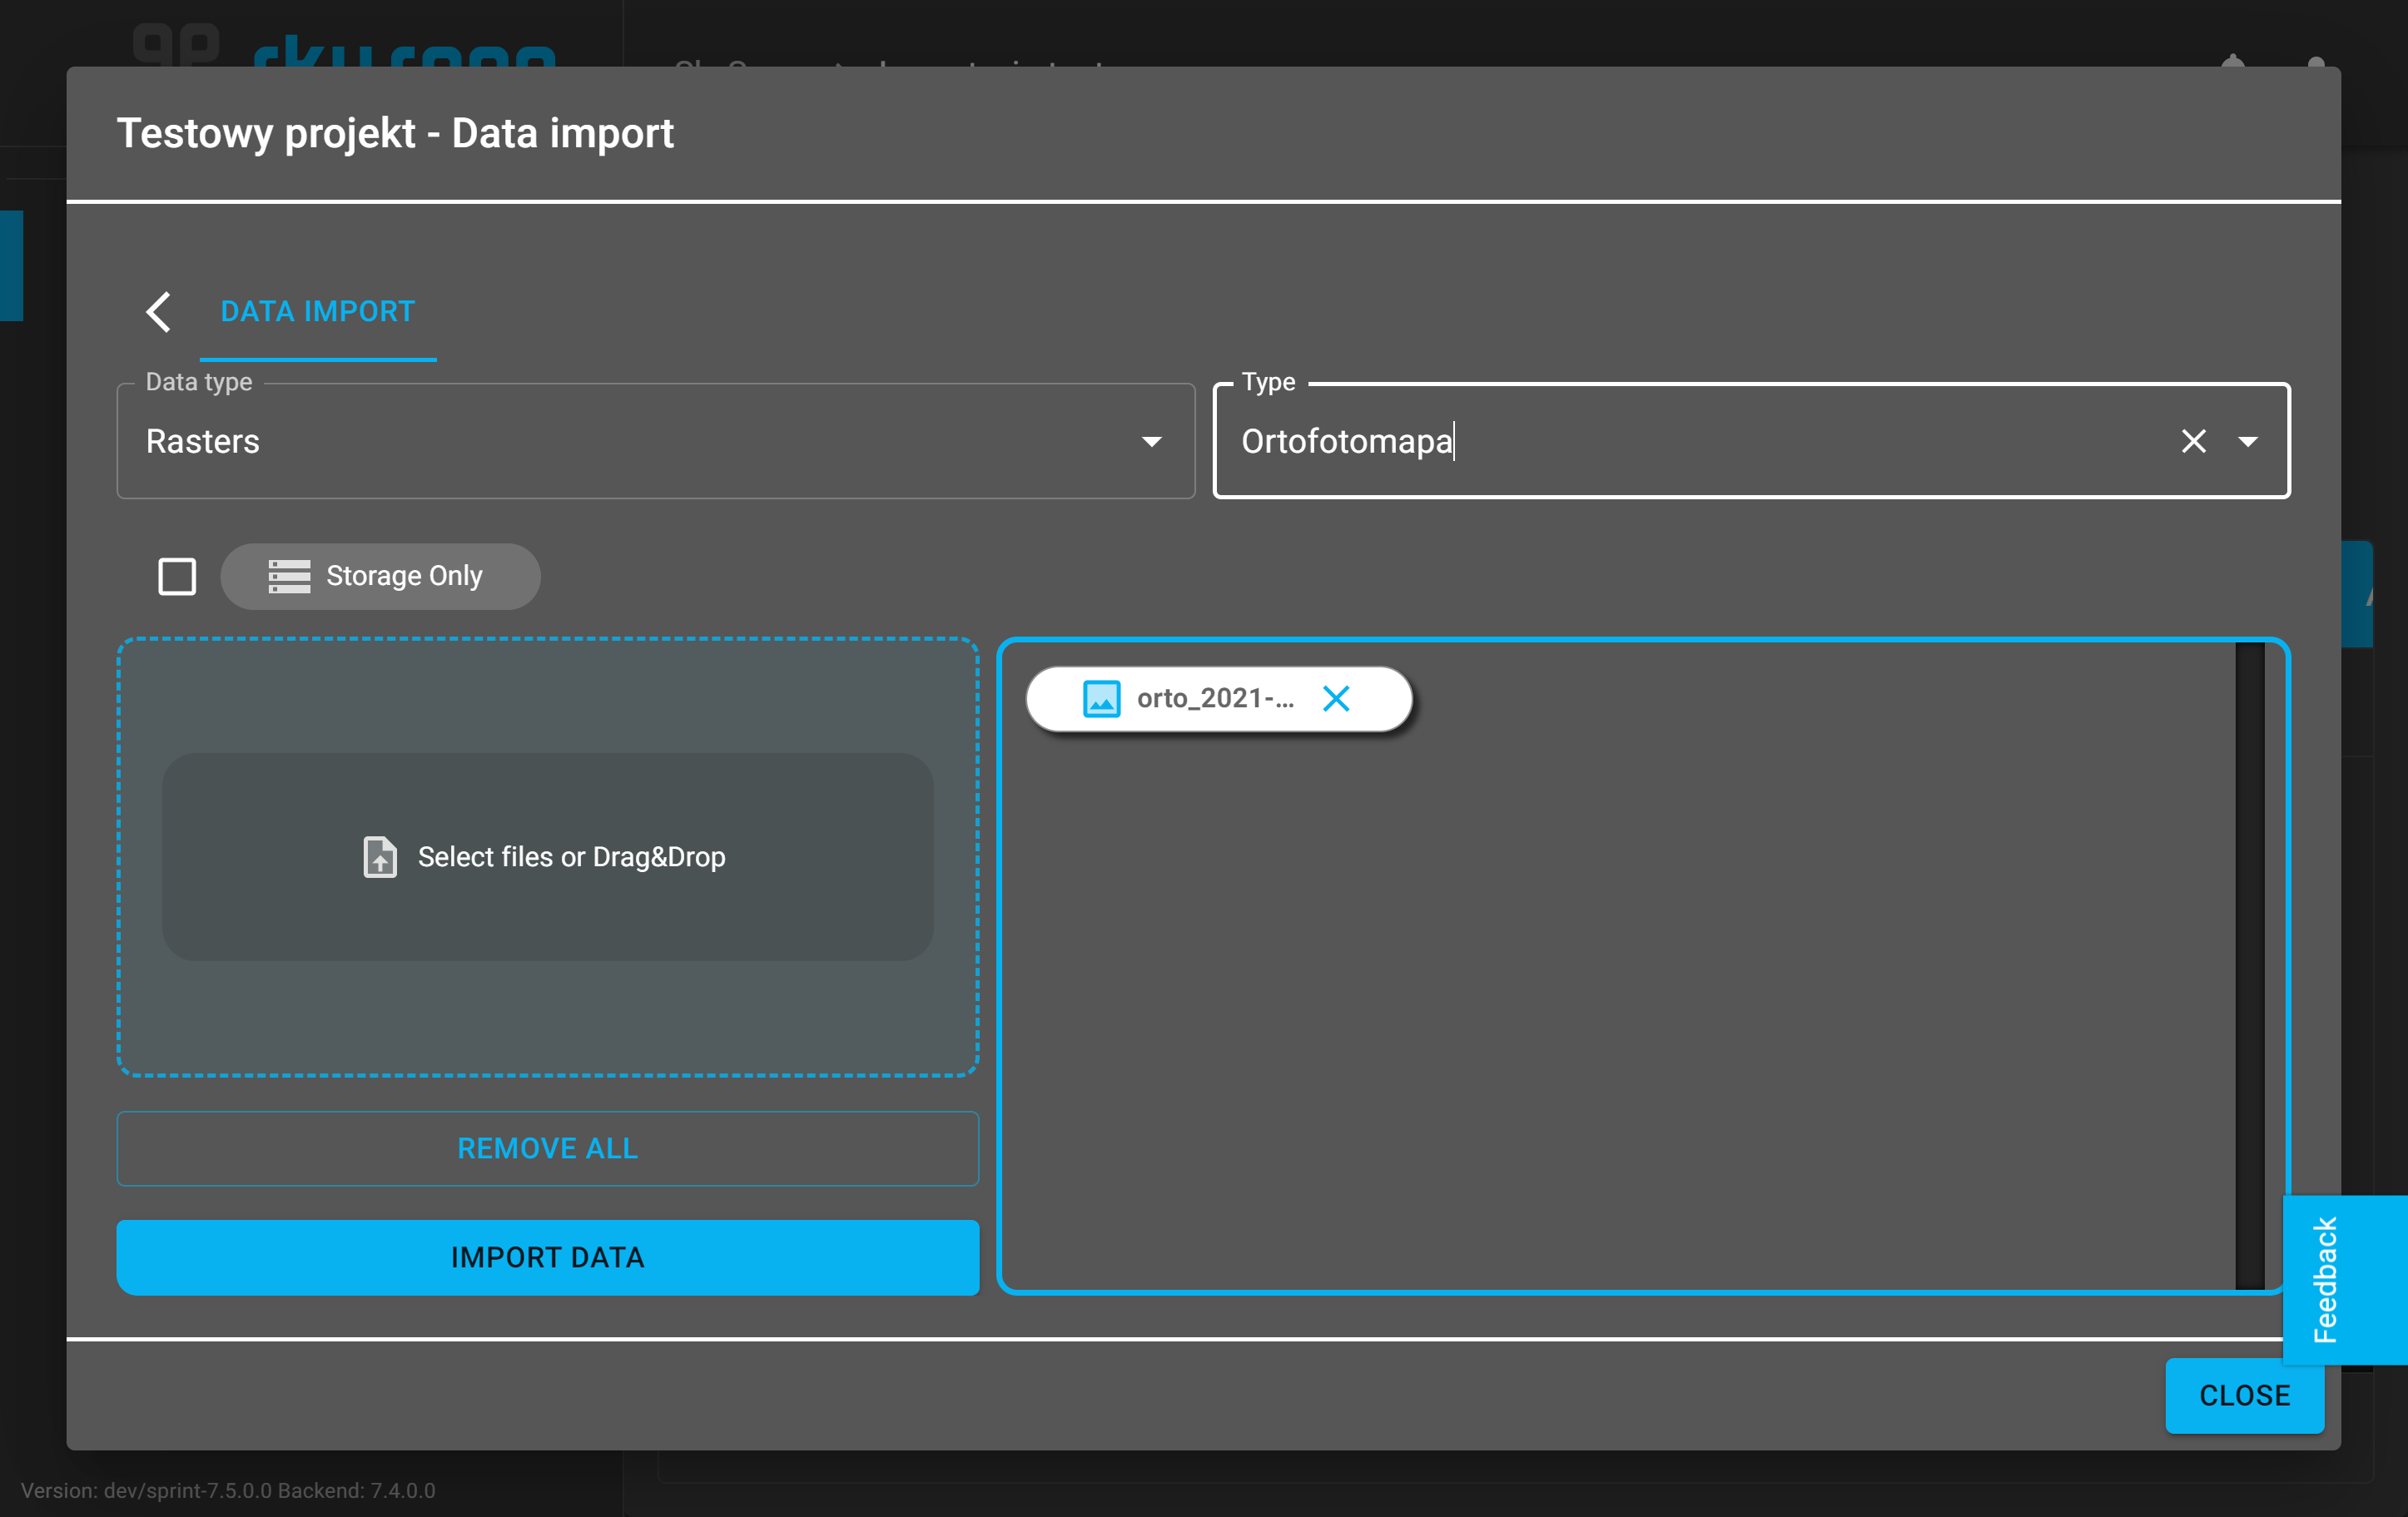Click the REMOVE ALL button
The image size is (2408, 1517).
(547, 1148)
